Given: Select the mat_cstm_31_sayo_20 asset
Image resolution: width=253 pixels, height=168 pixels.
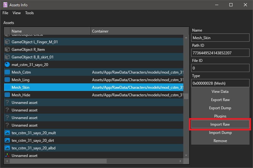Looking at the screenshot, I should coord(94,65).
